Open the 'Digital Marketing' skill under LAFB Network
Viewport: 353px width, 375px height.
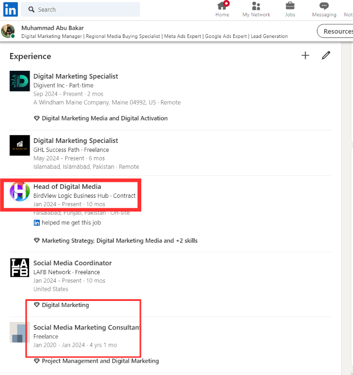(x=65, y=305)
